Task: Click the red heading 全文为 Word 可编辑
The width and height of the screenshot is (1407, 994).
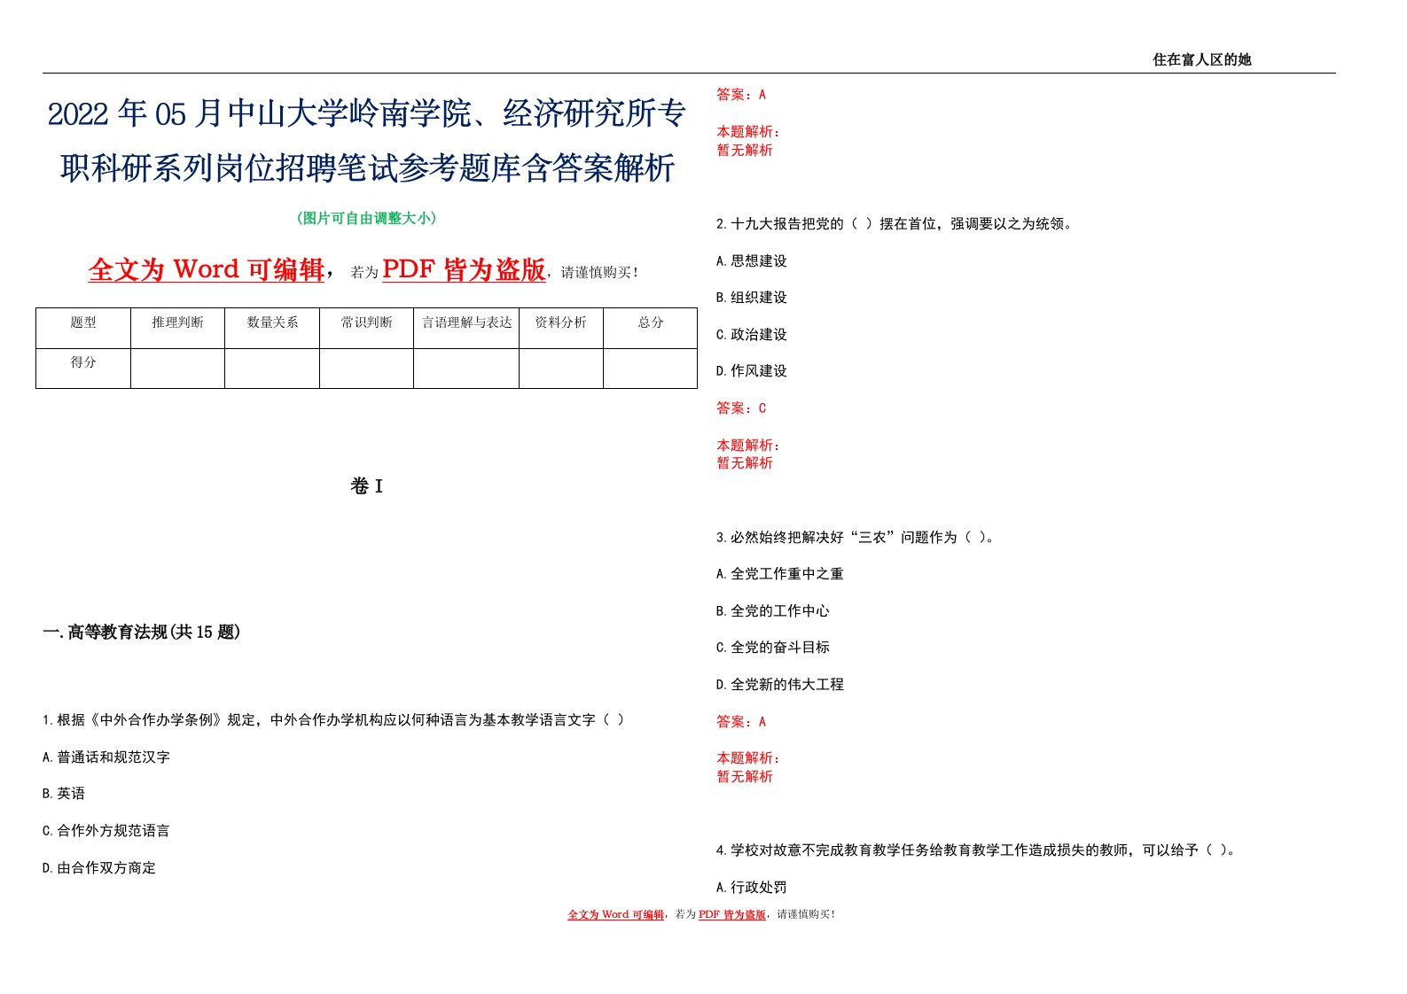Action: (207, 269)
